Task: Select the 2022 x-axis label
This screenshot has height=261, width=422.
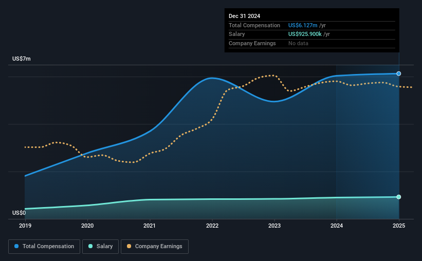Action: 212,226
